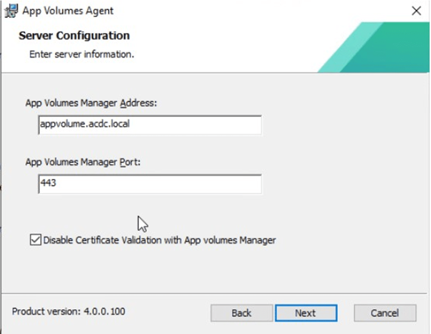Click the Product version 4.0.0.100 text
431x334 pixels.
(x=68, y=311)
